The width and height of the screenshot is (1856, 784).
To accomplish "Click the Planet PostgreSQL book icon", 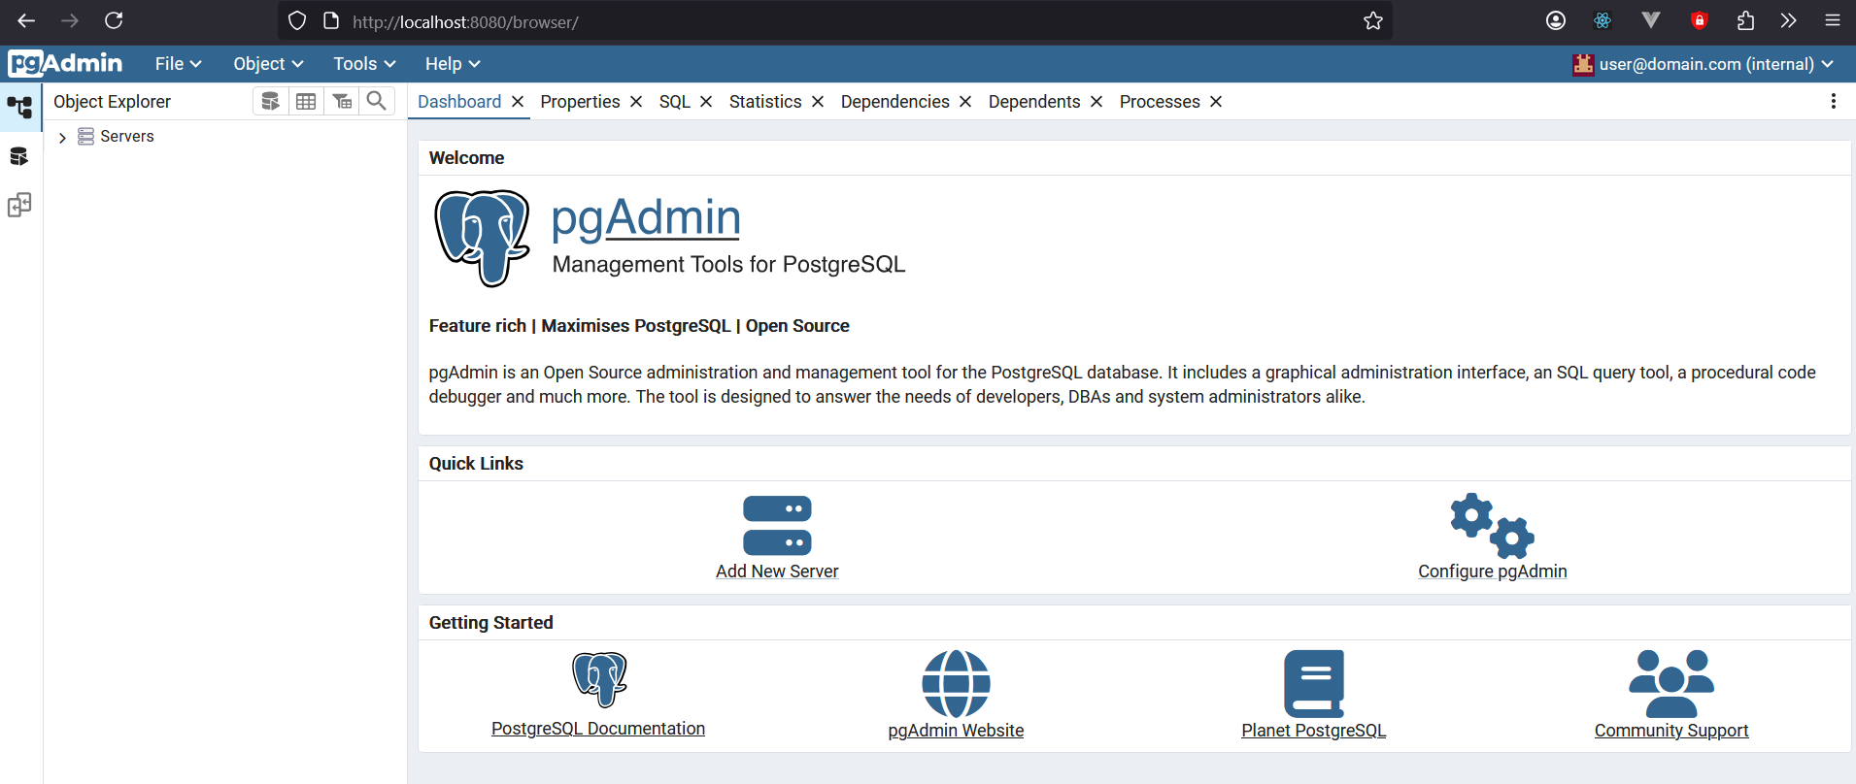I will click(1314, 684).
